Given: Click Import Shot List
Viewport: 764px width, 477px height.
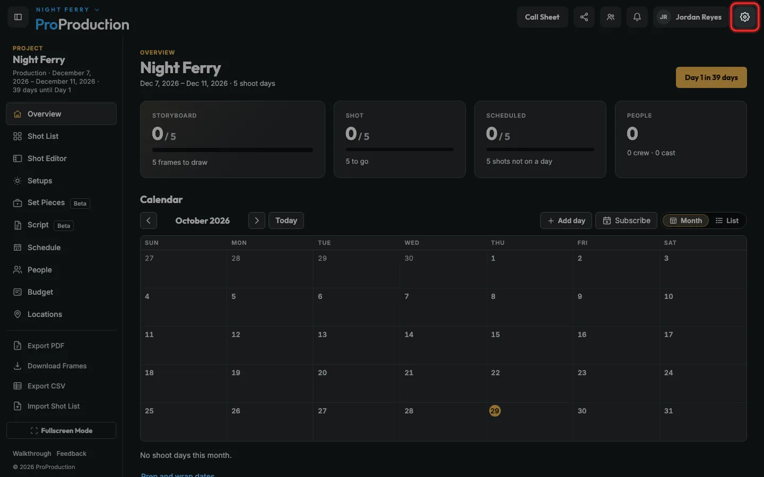Looking at the screenshot, I should pos(61,406).
